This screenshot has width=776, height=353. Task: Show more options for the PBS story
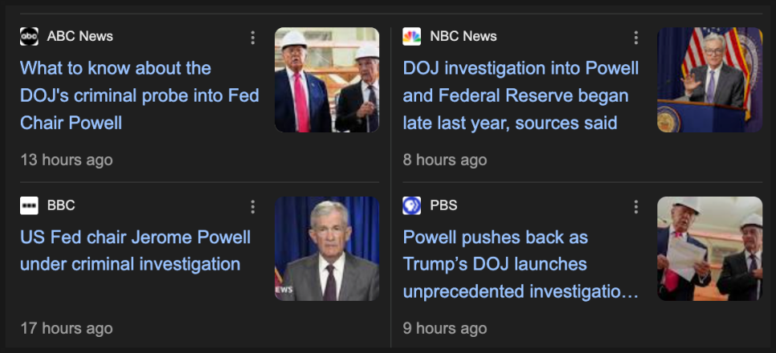point(635,207)
